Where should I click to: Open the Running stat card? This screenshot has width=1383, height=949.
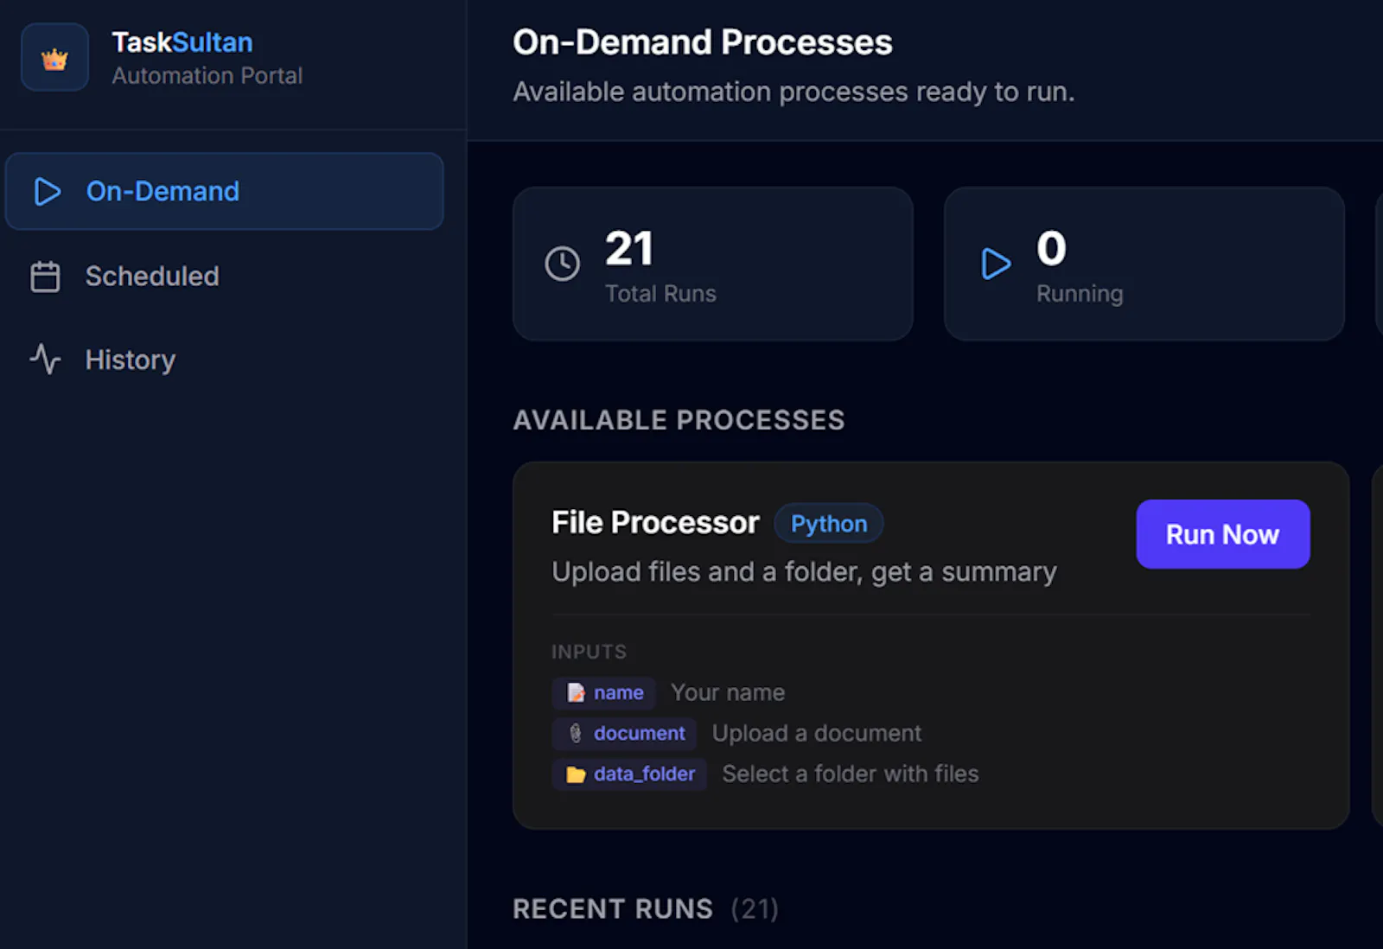(1144, 264)
